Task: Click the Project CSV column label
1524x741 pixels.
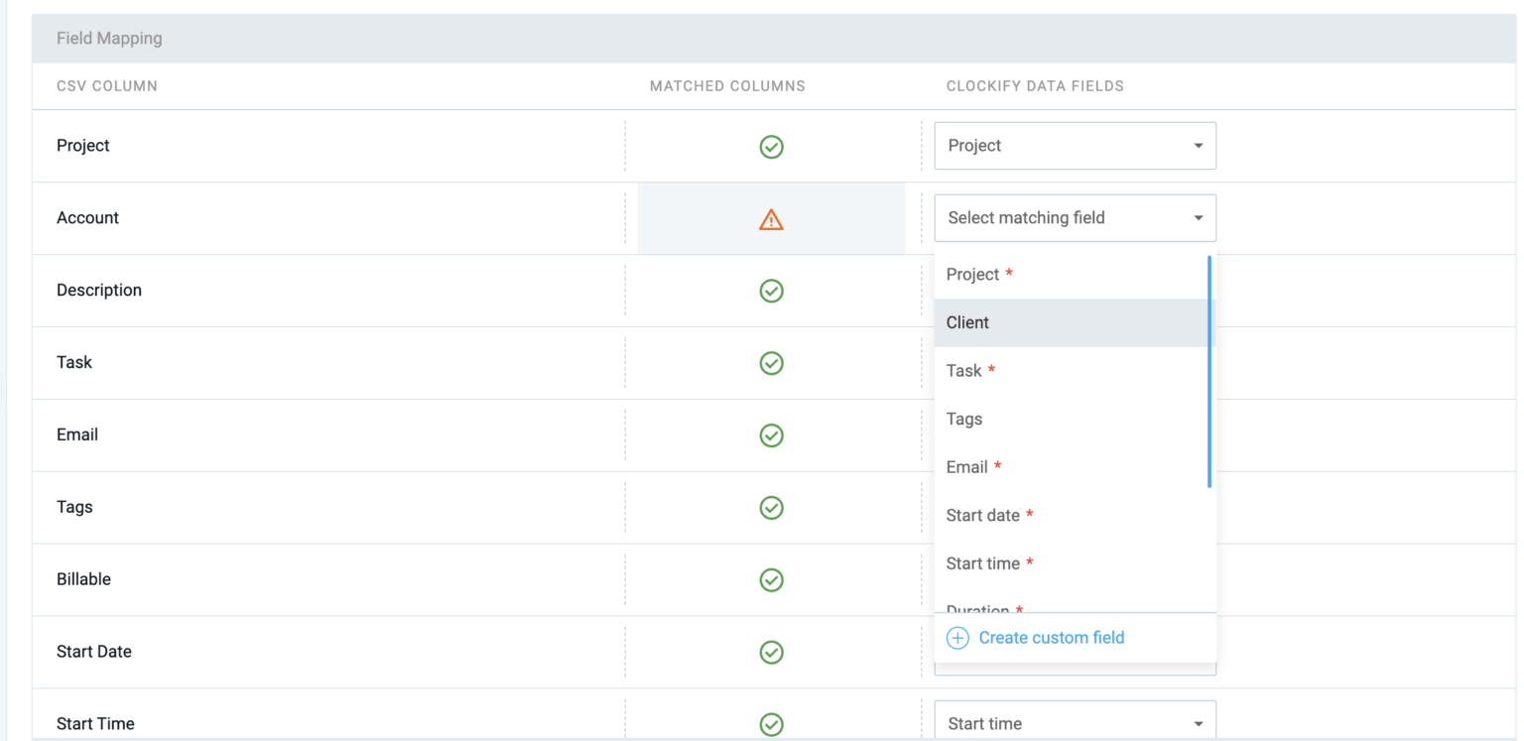Action: pyautogui.click(x=83, y=146)
